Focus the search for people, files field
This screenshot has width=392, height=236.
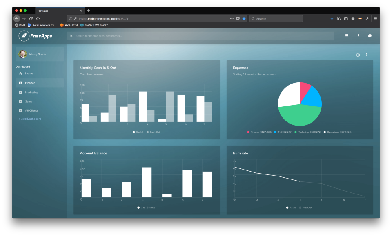[200, 36]
